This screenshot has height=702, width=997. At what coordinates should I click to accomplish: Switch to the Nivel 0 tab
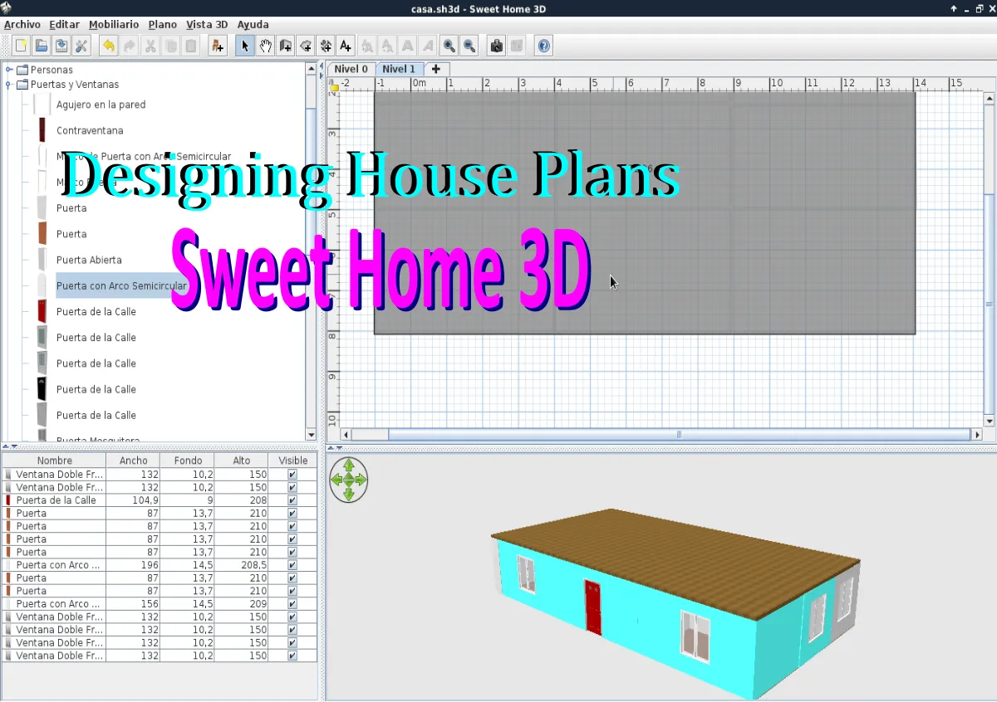[x=351, y=69]
